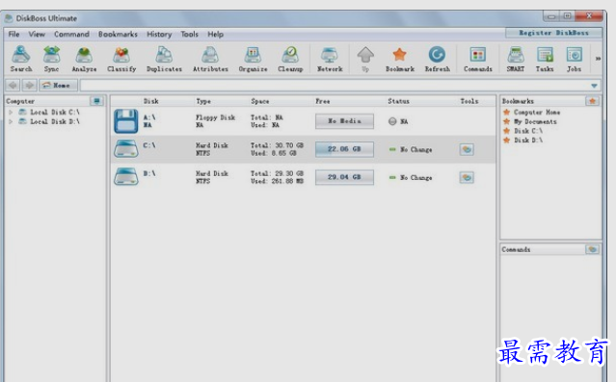The height and width of the screenshot is (382, 616).
Task: Sort by the Space column header
Action: pyautogui.click(x=260, y=101)
